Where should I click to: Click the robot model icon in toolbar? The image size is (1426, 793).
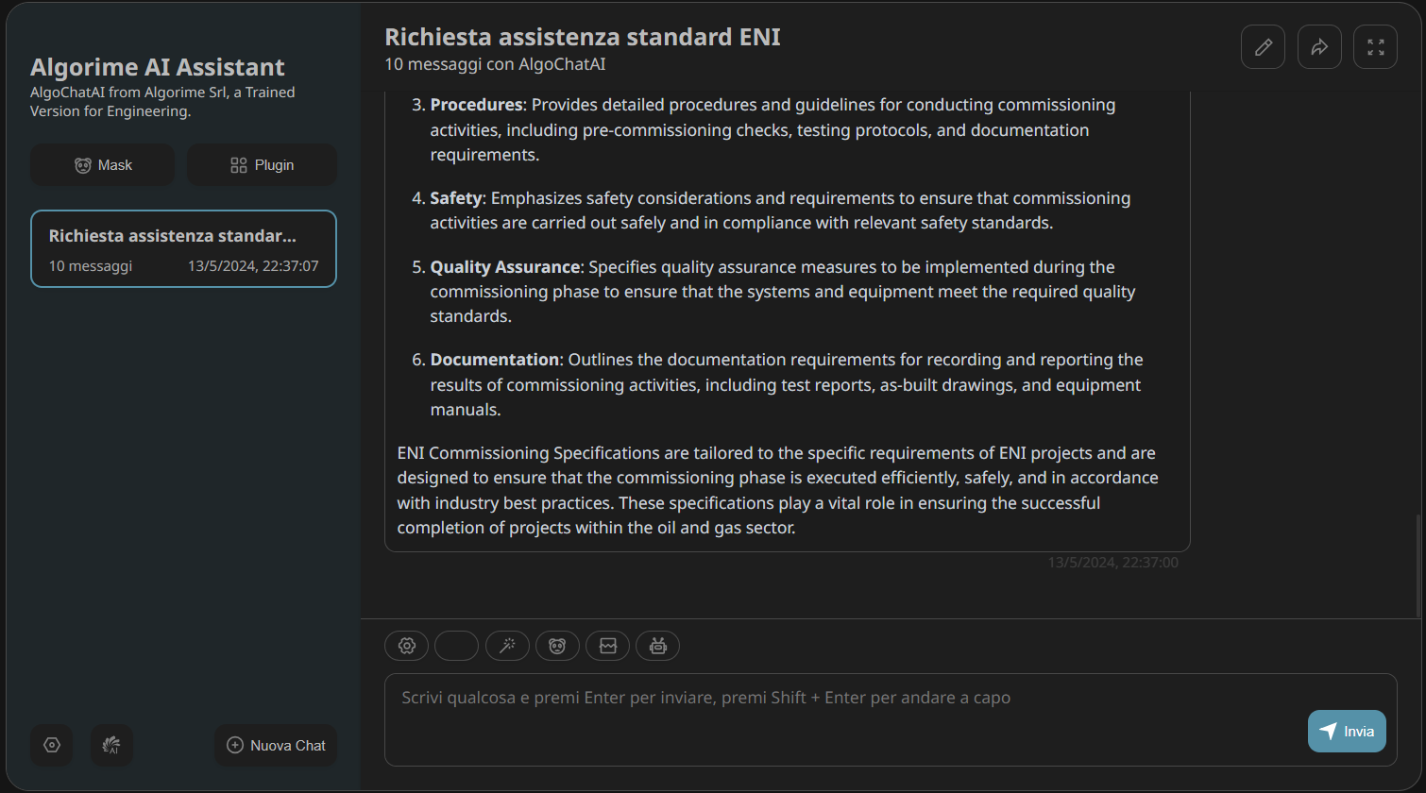(657, 646)
